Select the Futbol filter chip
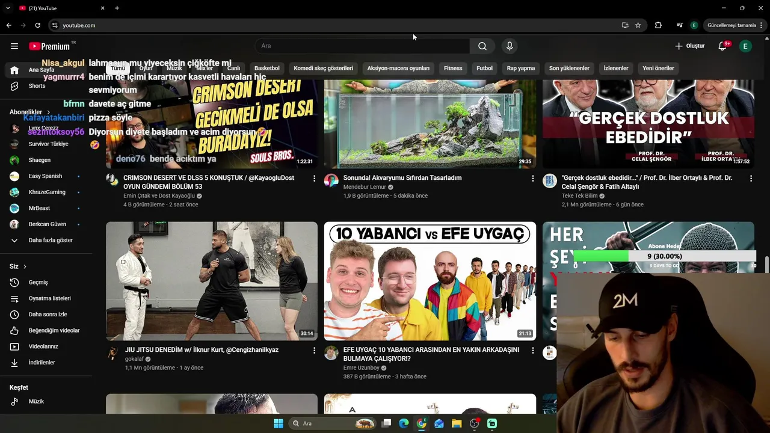Viewport: 770px width, 433px height. [x=484, y=69]
